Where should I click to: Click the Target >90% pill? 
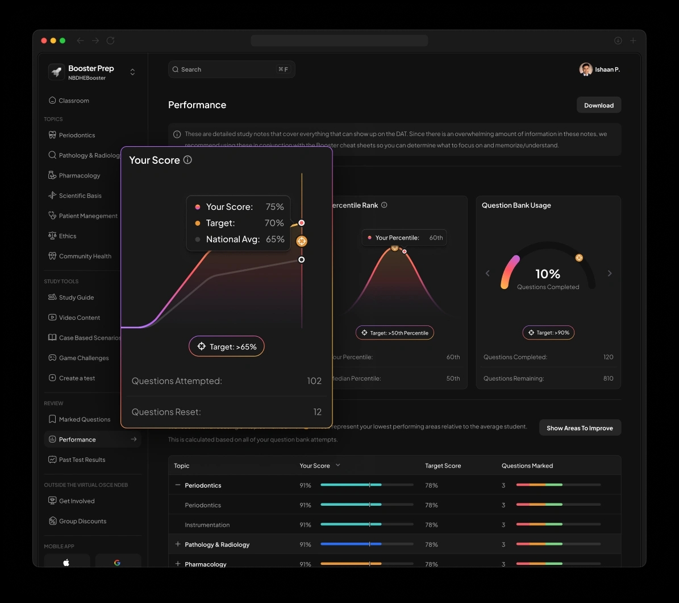point(548,332)
